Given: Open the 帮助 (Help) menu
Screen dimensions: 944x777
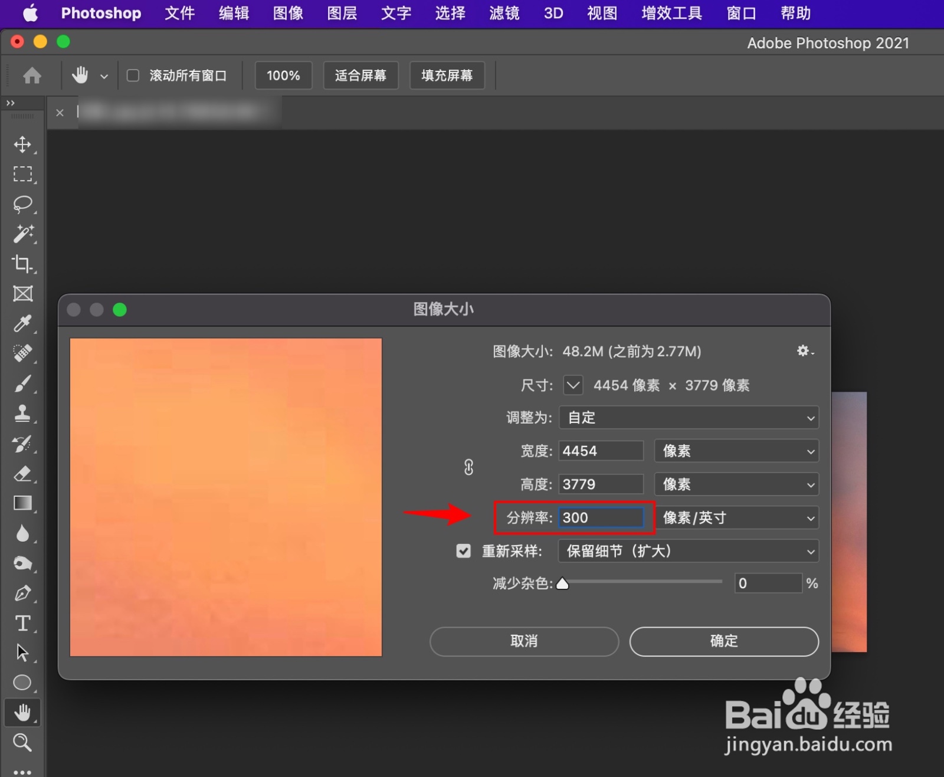Looking at the screenshot, I should pyautogui.click(x=796, y=13).
